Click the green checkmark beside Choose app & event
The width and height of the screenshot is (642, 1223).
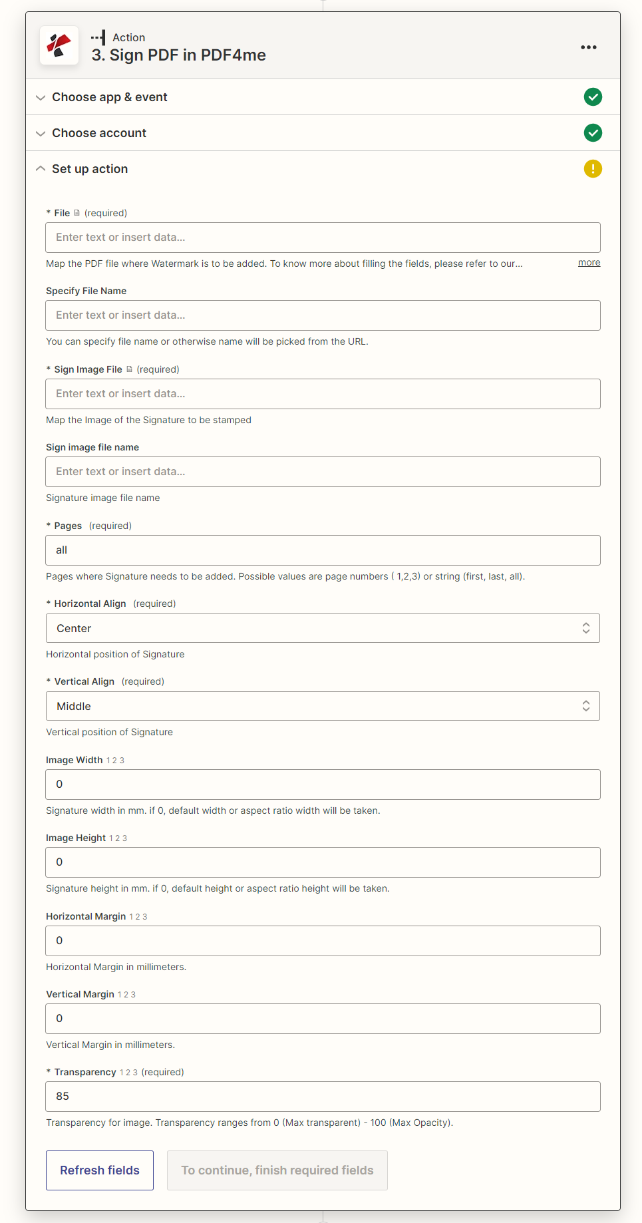(x=592, y=96)
